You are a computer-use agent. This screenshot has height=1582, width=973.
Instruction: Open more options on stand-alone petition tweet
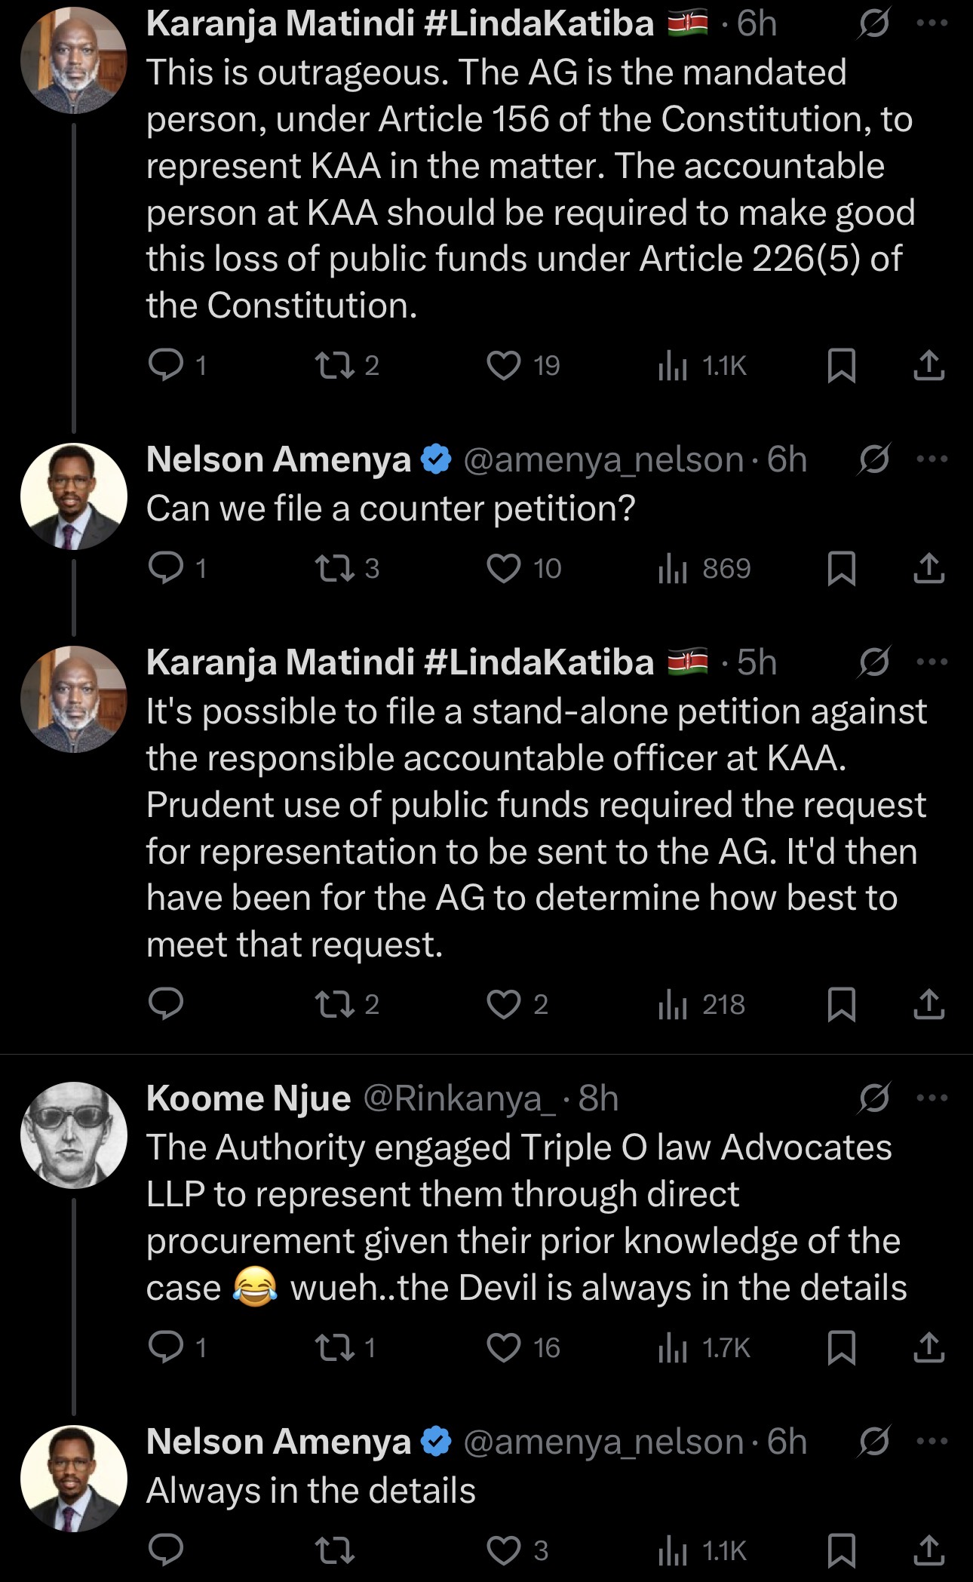click(932, 662)
